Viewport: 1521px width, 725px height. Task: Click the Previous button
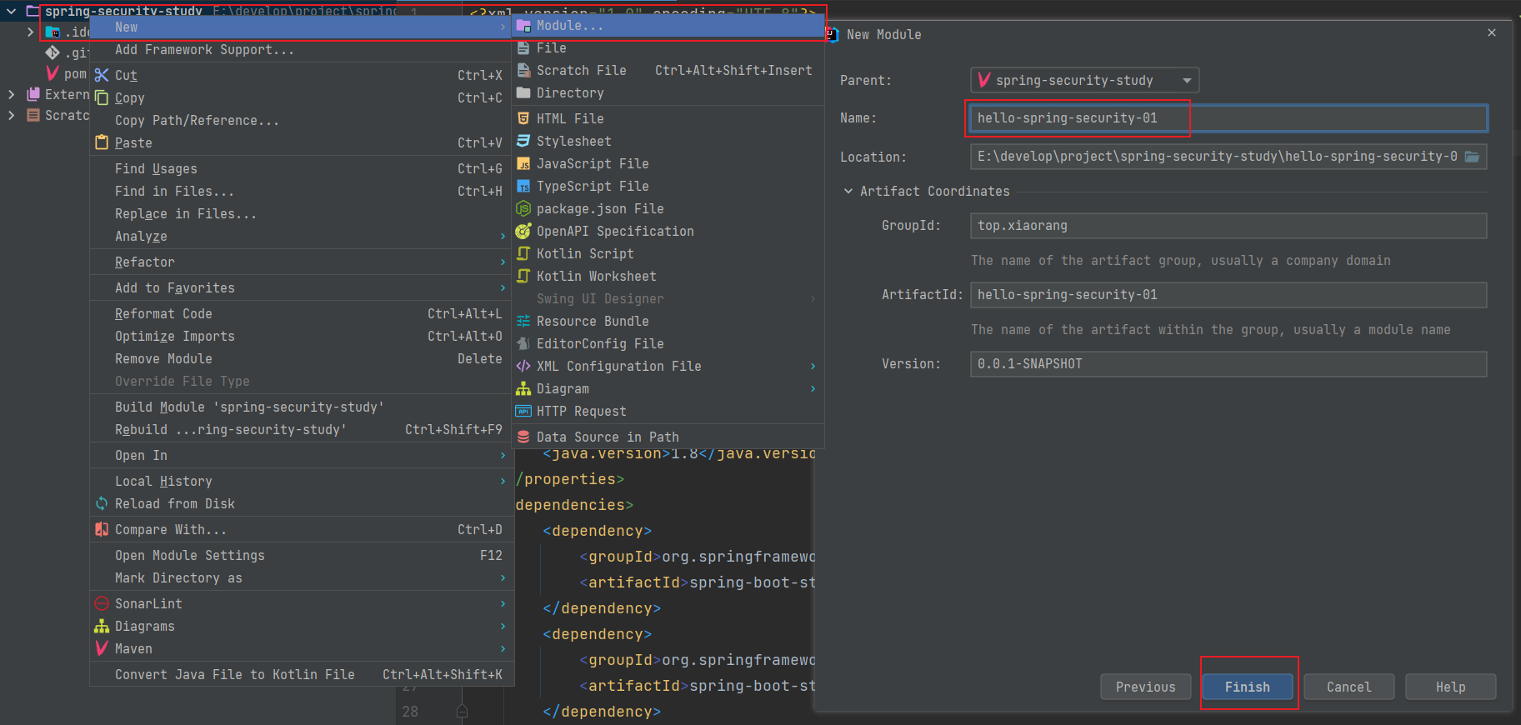click(x=1145, y=687)
